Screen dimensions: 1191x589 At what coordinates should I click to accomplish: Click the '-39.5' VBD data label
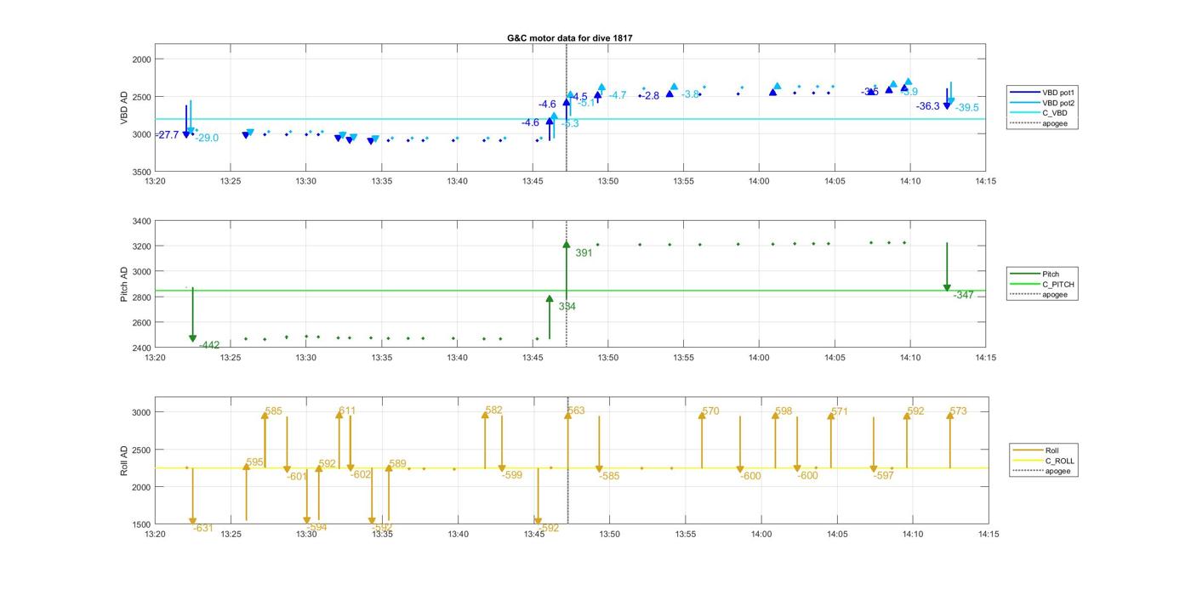click(967, 107)
